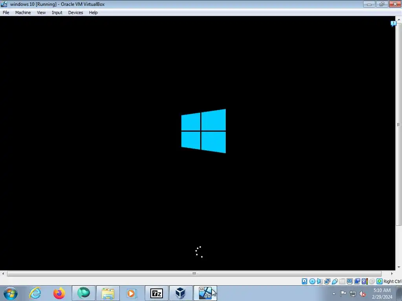Image resolution: width=402 pixels, height=301 pixels.
Task: Click the hard disk activity status icon
Action: pyautogui.click(x=304, y=281)
